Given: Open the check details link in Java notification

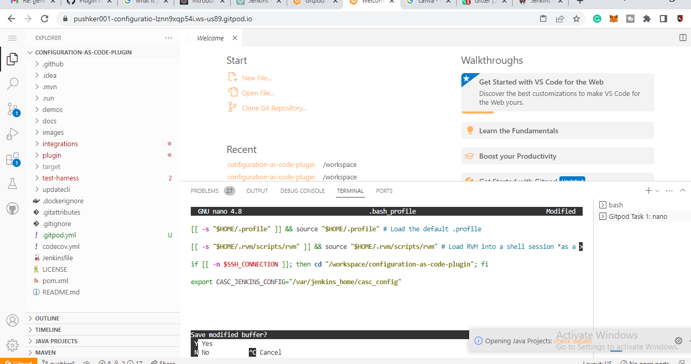Looking at the screenshot, I should coord(572,341).
